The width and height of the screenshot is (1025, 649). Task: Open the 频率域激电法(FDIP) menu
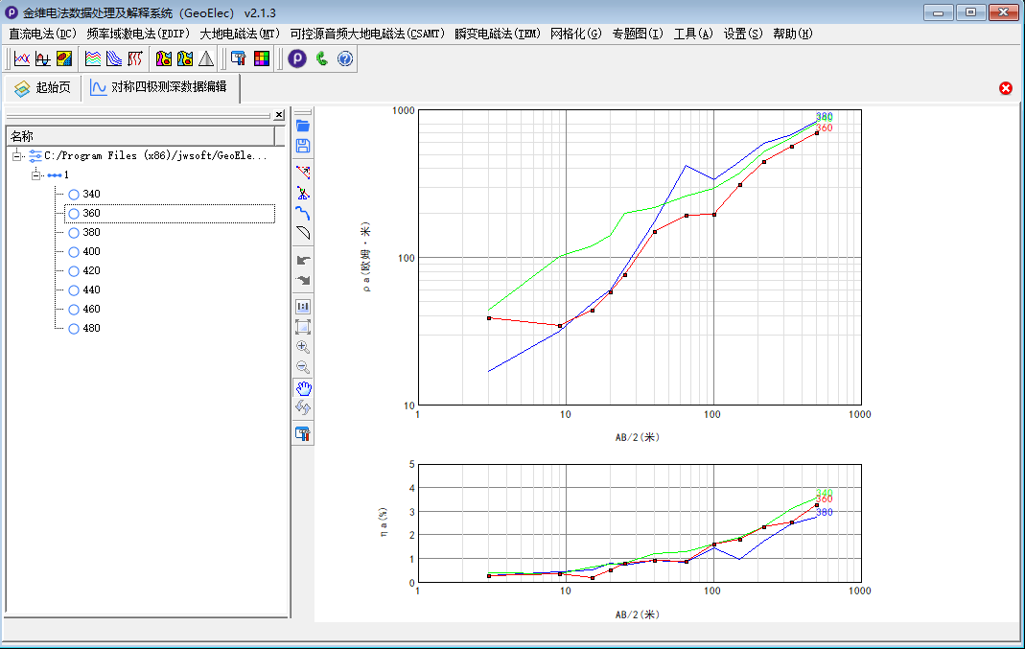[138, 34]
